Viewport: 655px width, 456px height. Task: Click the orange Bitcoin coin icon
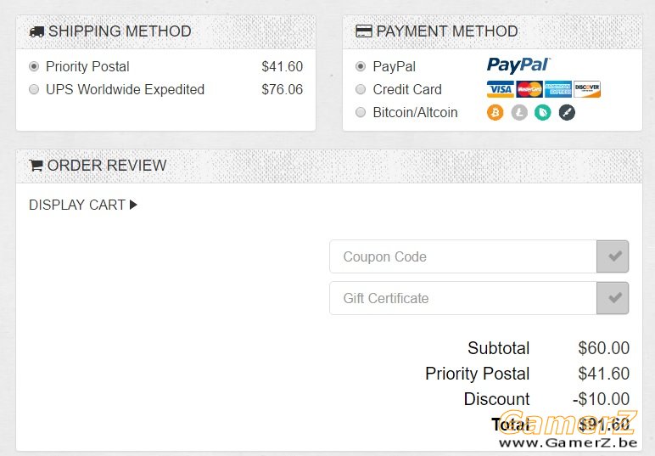point(495,112)
